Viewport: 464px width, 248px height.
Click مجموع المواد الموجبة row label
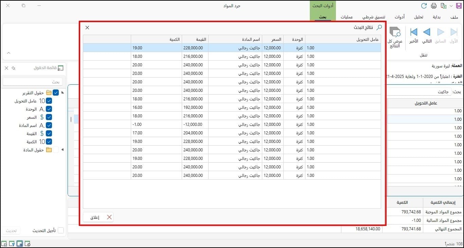(444, 212)
